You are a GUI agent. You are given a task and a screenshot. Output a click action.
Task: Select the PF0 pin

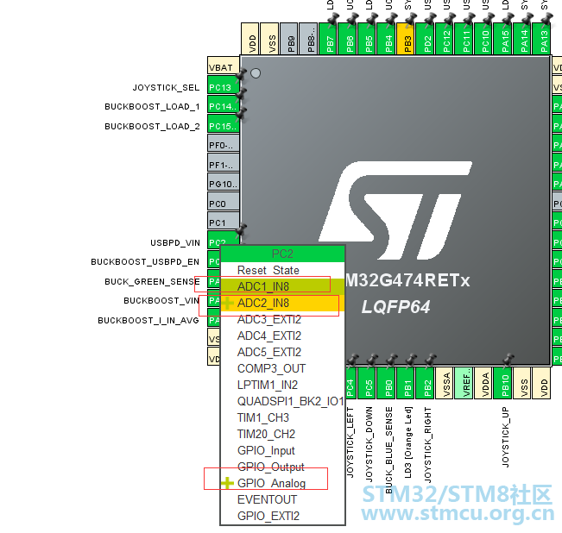[224, 143]
